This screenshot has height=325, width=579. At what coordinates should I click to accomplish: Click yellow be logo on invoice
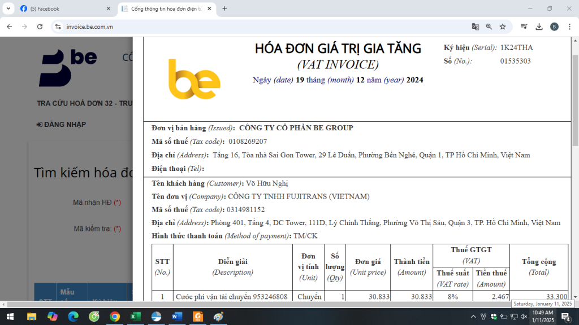(195, 79)
